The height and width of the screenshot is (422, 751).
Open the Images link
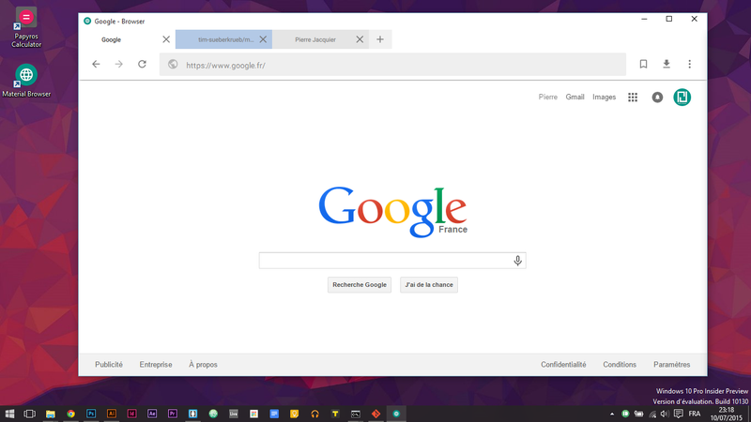[604, 98]
